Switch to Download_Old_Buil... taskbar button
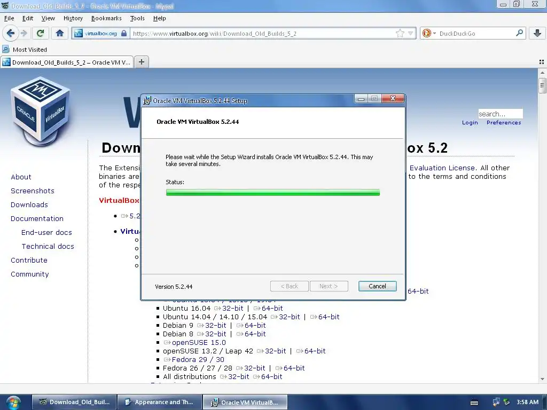547x410 pixels. [x=74, y=403]
